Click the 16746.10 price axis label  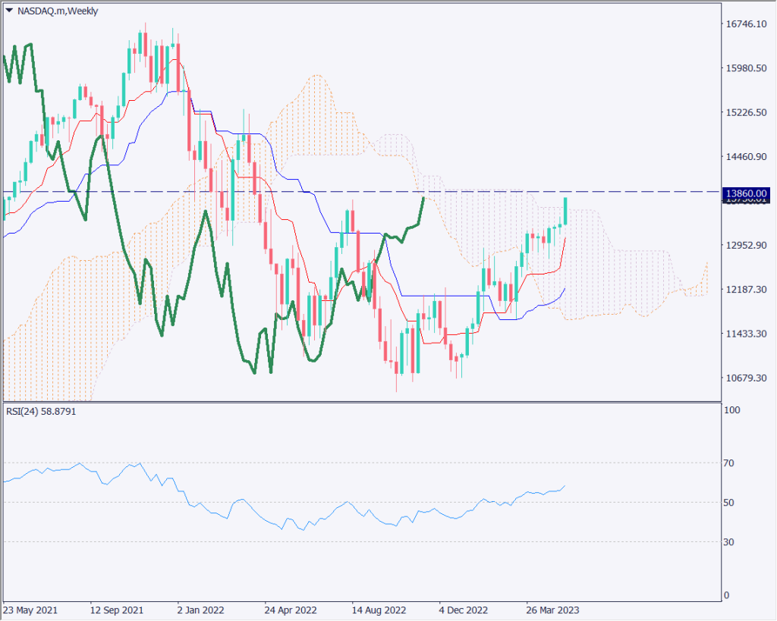pos(747,24)
